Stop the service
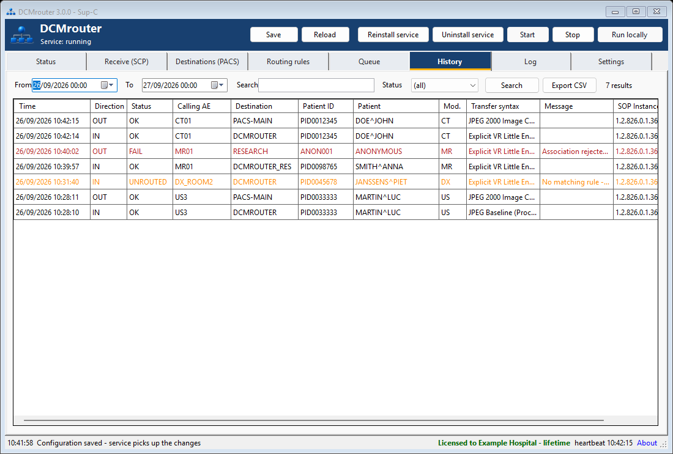 (573, 35)
